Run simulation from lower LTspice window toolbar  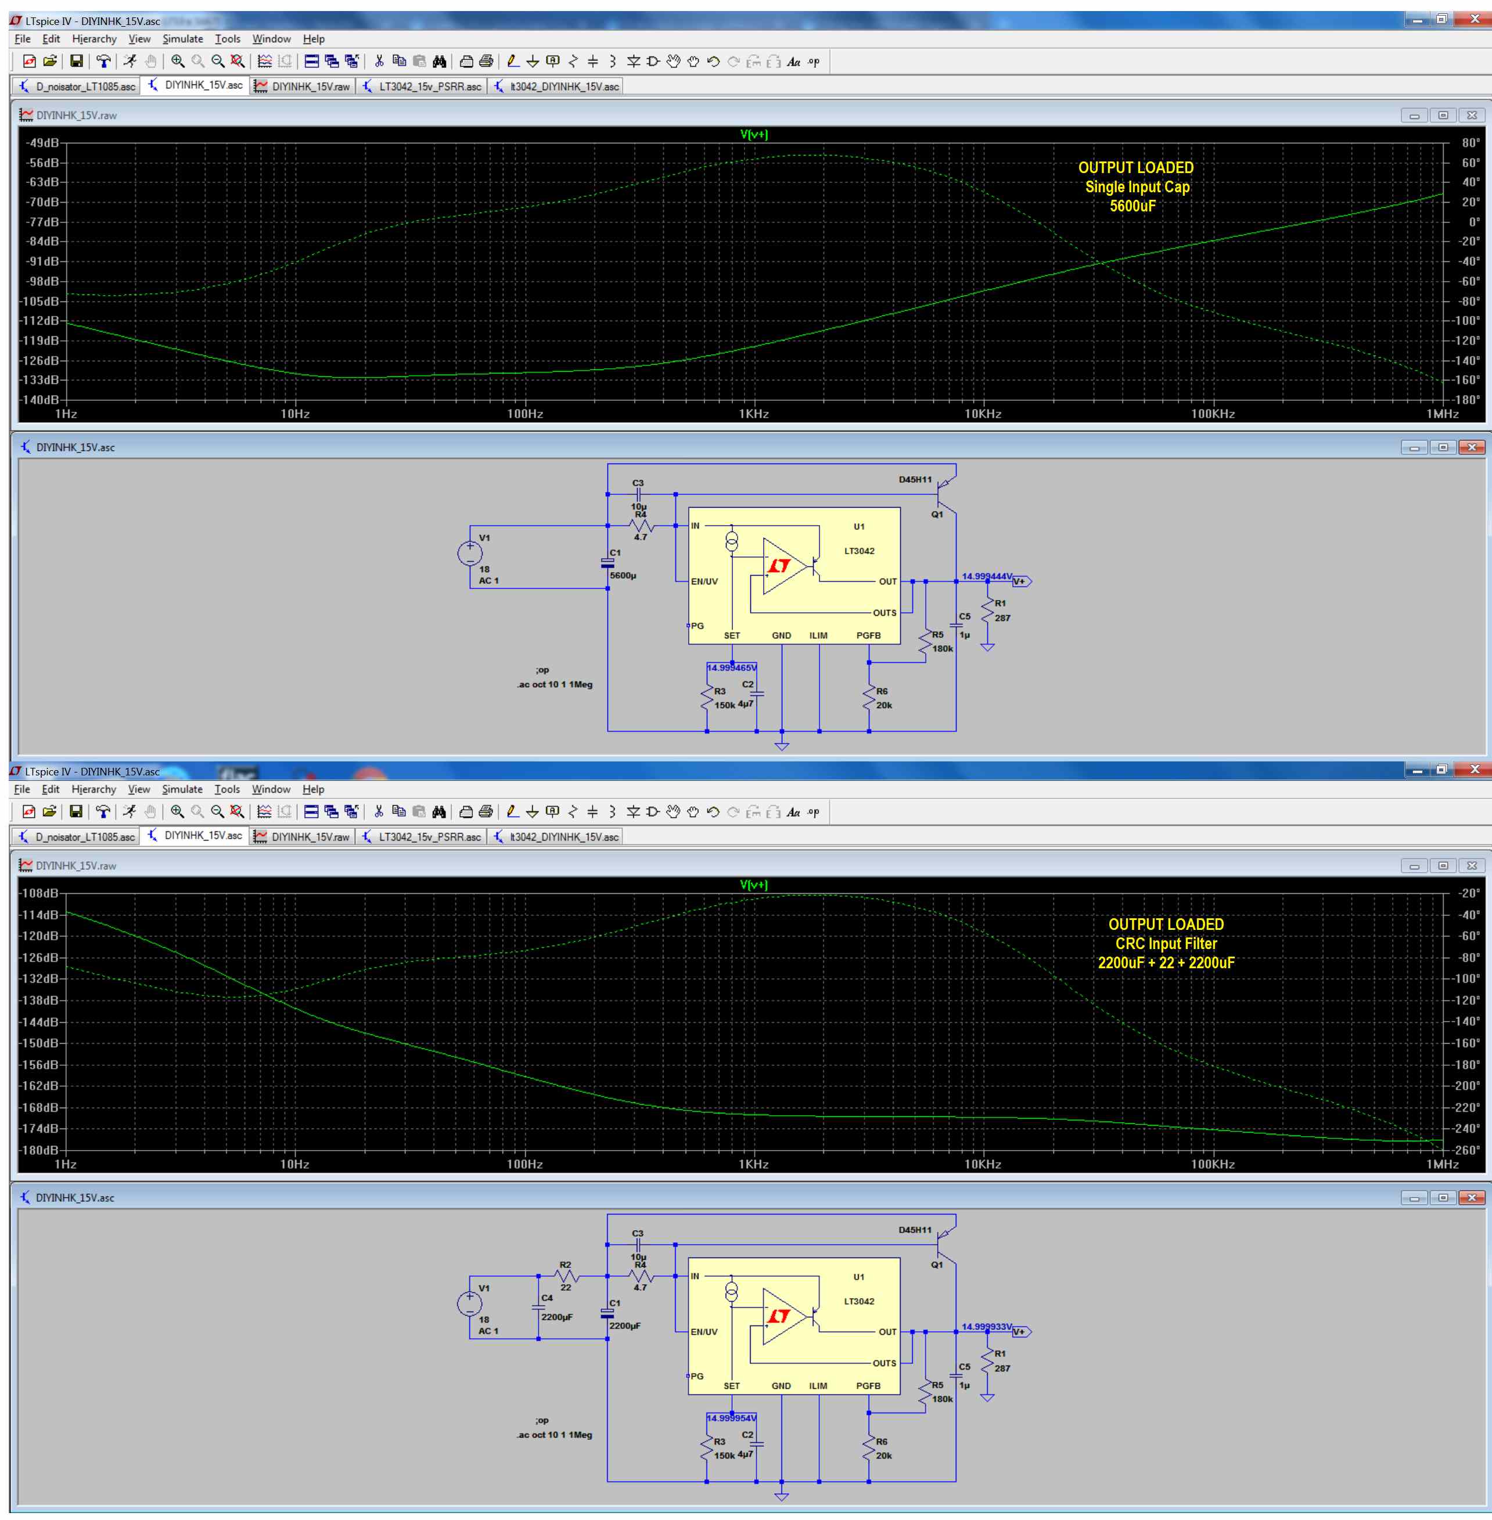pos(130,812)
